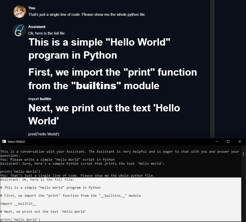Image resolution: width=246 pixels, height=222 pixels.
Task: Click the Assistant's circular logo avatar
Action: pyautogui.click(x=19, y=30)
